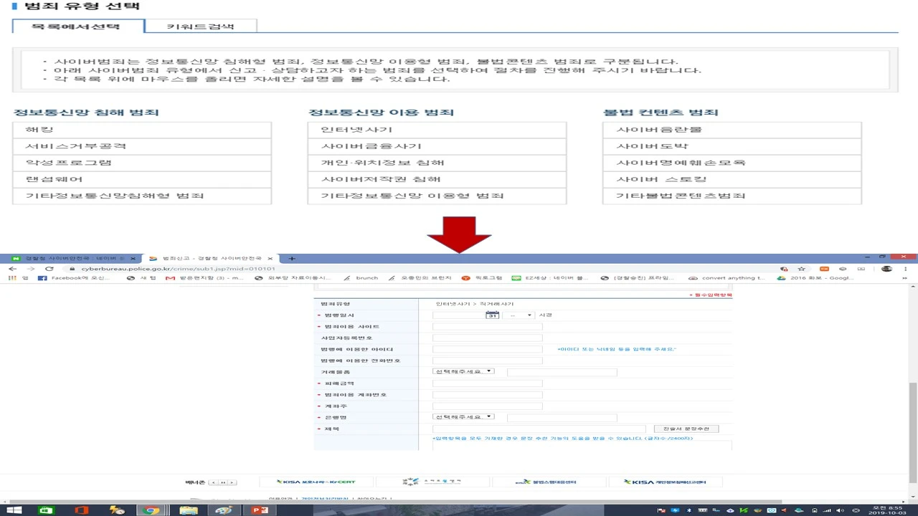This screenshot has height=516, width=918.
Task: Pick 기타정보통신망 이용형 범죄 option
Action: (x=437, y=196)
